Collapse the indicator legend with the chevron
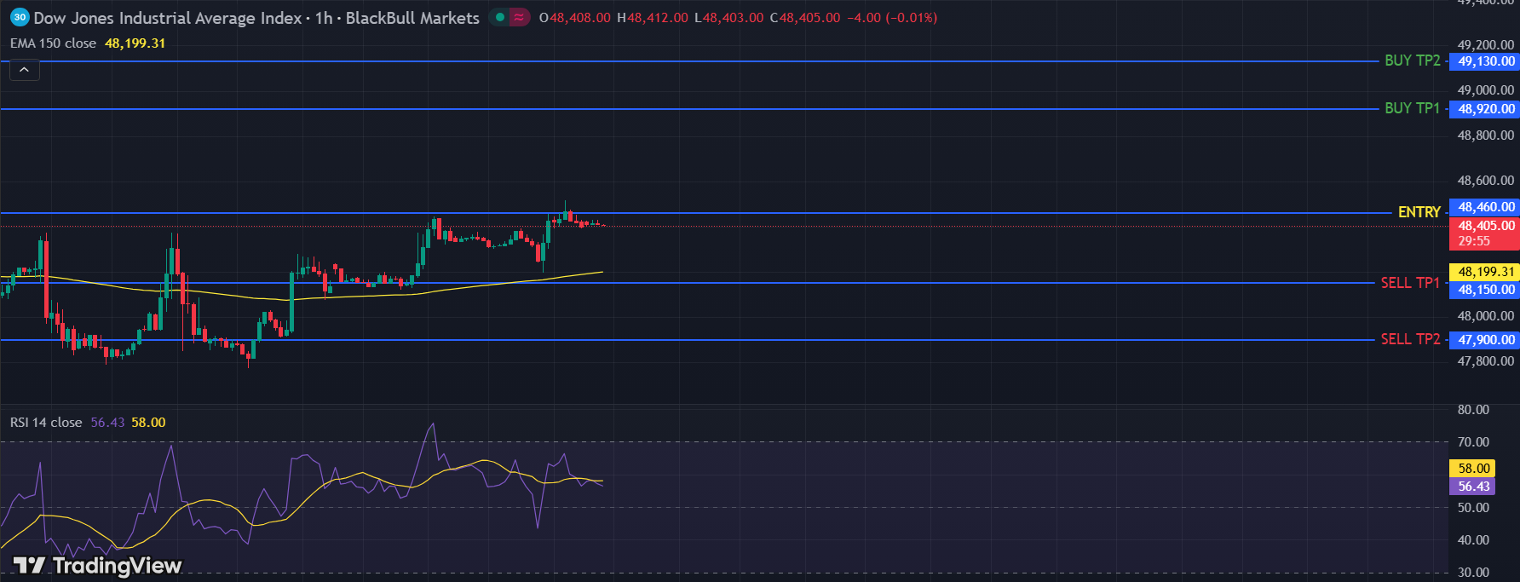 pos(24,70)
